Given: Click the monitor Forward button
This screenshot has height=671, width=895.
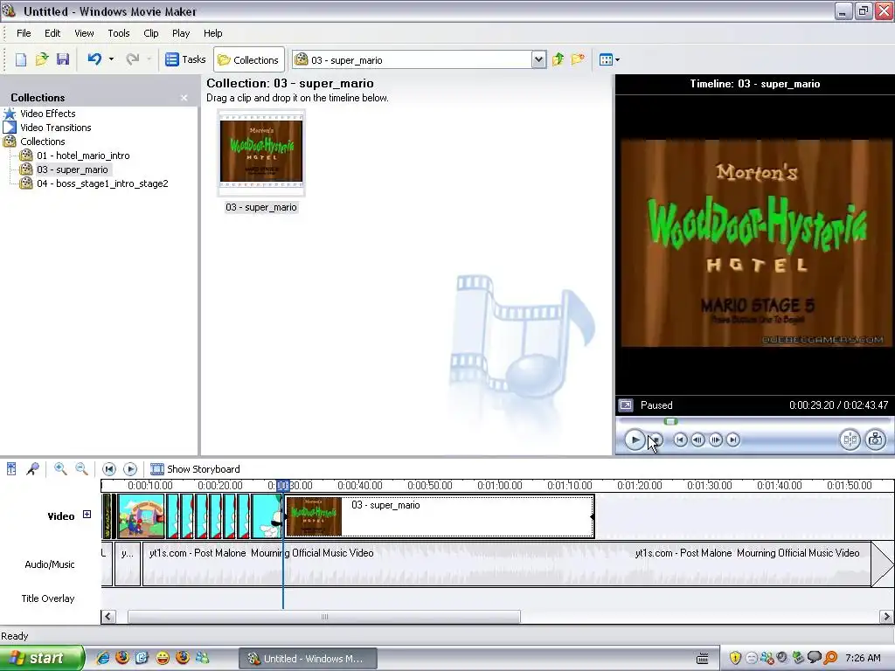Looking at the screenshot, I should click(x=733, y=440).
